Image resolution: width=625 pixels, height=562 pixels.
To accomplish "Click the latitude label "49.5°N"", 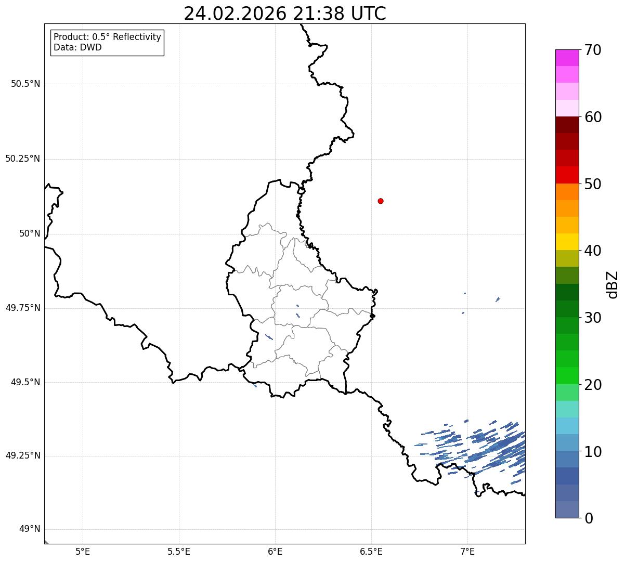I will point(25,382).
